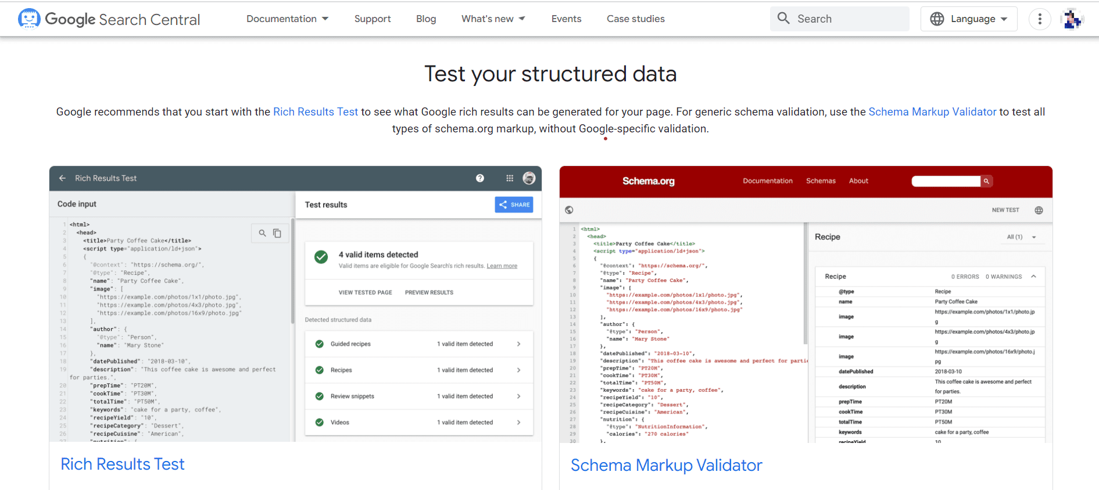Image resolution: width=1099 pixels, height=490 pixels.
Task: Click the apps grid icon in Rich Results screenshot
Action: 510,178
